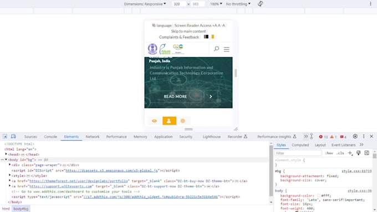377x212 pixels.
Task: Open the device toolbar more options menu
Action: click(x=370, y=4)
